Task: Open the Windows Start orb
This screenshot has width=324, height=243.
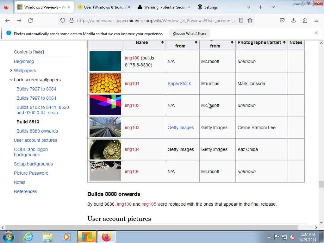Action: click(9, 237)
